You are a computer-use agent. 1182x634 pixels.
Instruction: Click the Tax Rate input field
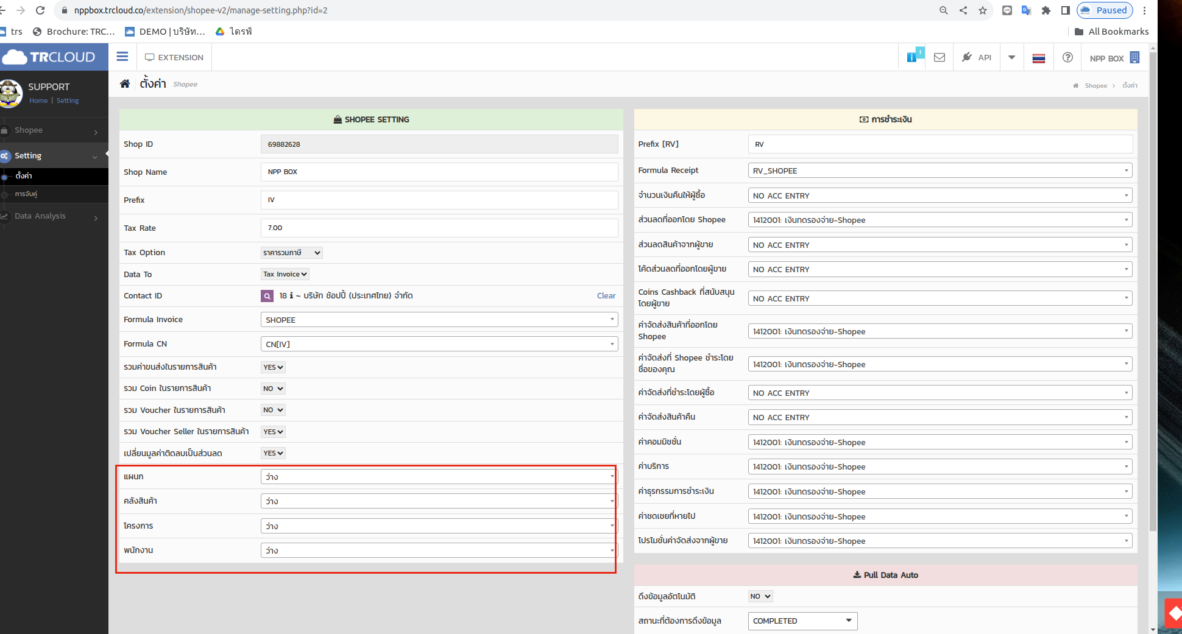coord(439,228)
